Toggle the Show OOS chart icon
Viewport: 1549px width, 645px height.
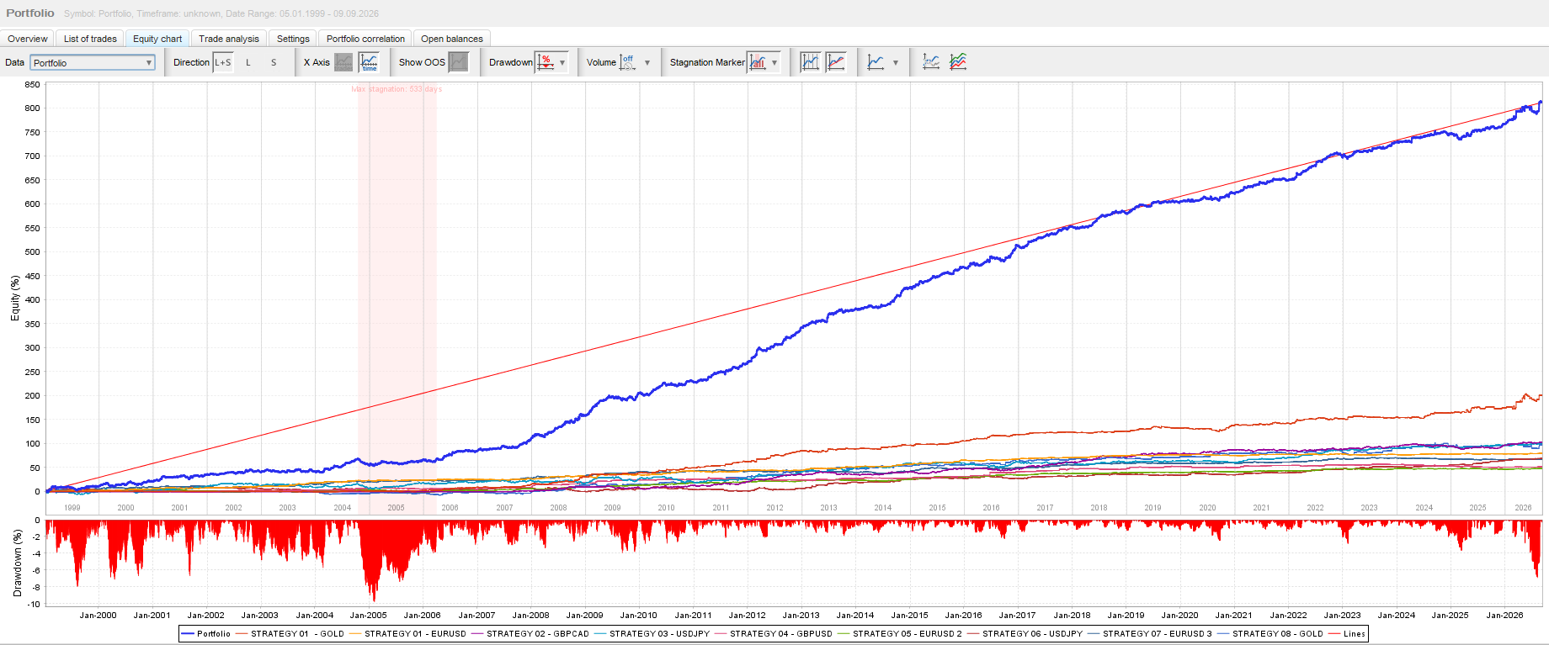(458, 62)
